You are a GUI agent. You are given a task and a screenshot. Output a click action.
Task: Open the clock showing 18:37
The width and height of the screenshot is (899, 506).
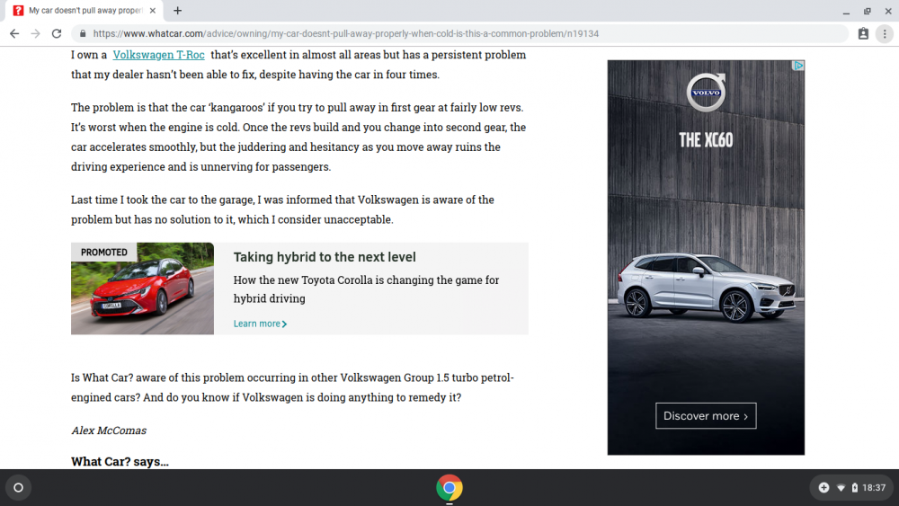[x=874, y=488]
